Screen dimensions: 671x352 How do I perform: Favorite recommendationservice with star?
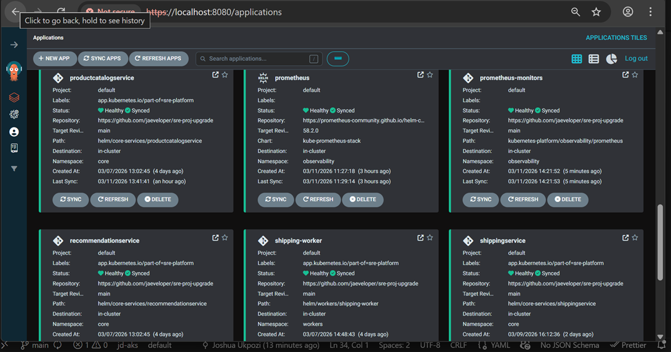pos(225,238)
